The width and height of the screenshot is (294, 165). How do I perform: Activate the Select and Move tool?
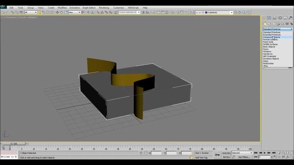coord(57,12)
